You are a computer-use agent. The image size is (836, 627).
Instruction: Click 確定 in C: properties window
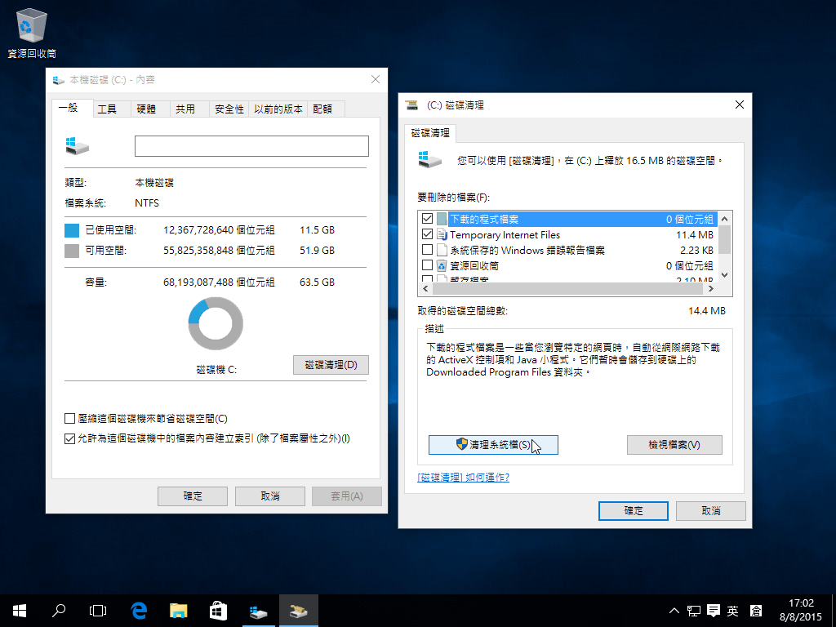click(x=193, y=496)
